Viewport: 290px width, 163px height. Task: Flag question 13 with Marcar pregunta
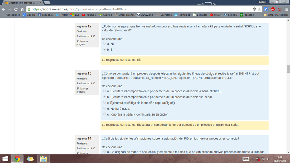(82, 90)
